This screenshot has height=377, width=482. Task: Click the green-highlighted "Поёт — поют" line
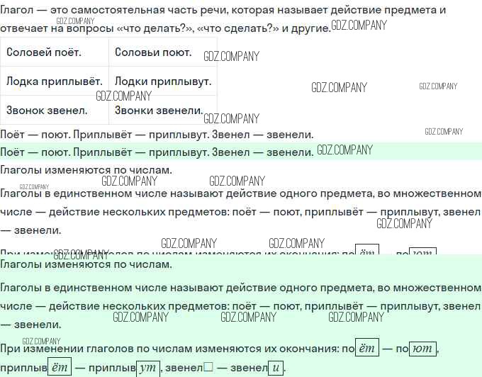(156, 152)
